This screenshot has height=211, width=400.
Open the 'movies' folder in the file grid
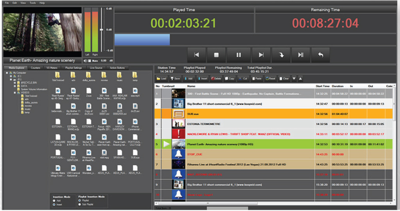point(104,76)
